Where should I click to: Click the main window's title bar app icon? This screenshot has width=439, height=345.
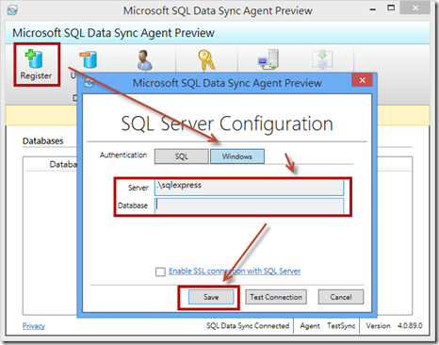(x=12, y=10)
